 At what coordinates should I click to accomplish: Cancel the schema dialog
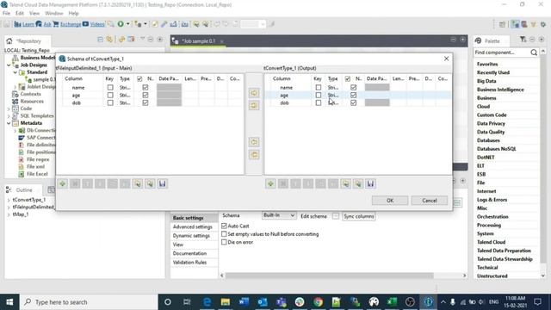(430, 201)
